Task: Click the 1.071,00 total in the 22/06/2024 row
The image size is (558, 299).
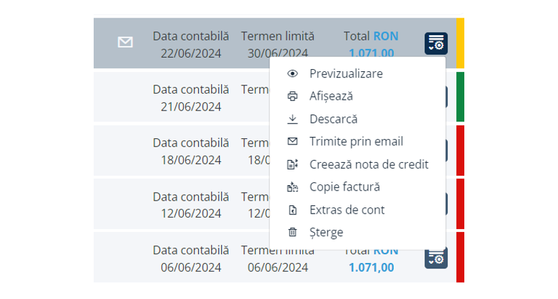Action: pyautogui.click(x=371, y=53)
